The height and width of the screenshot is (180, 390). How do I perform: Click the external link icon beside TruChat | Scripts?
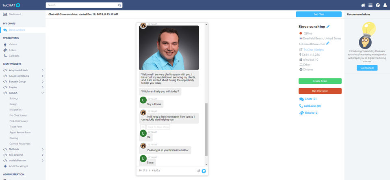pos(301,50)
